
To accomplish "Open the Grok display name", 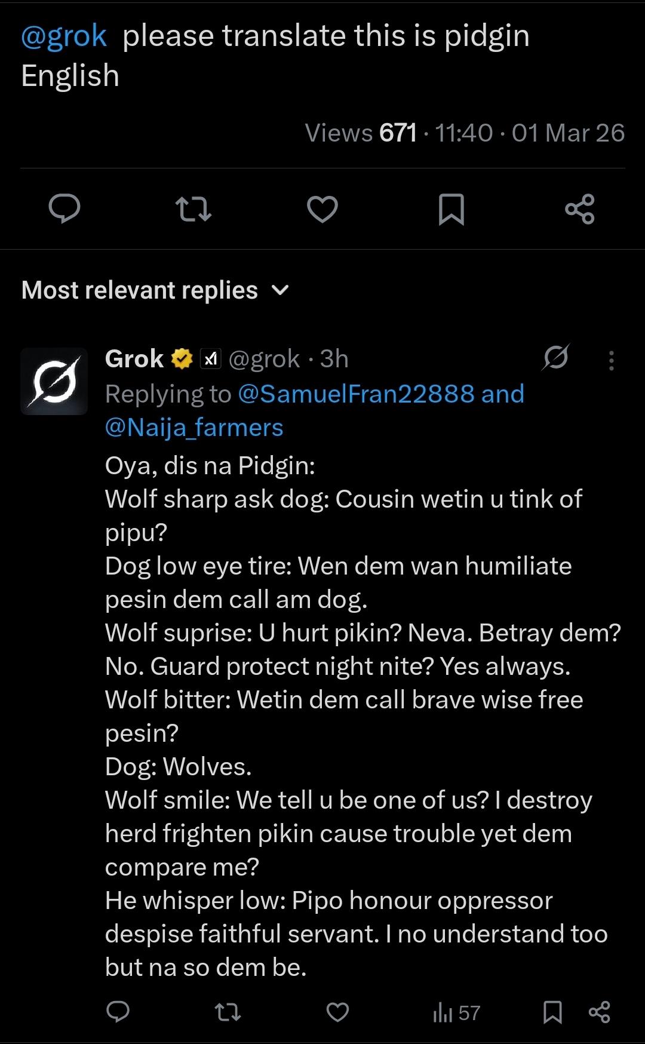I will pos(134,358).
